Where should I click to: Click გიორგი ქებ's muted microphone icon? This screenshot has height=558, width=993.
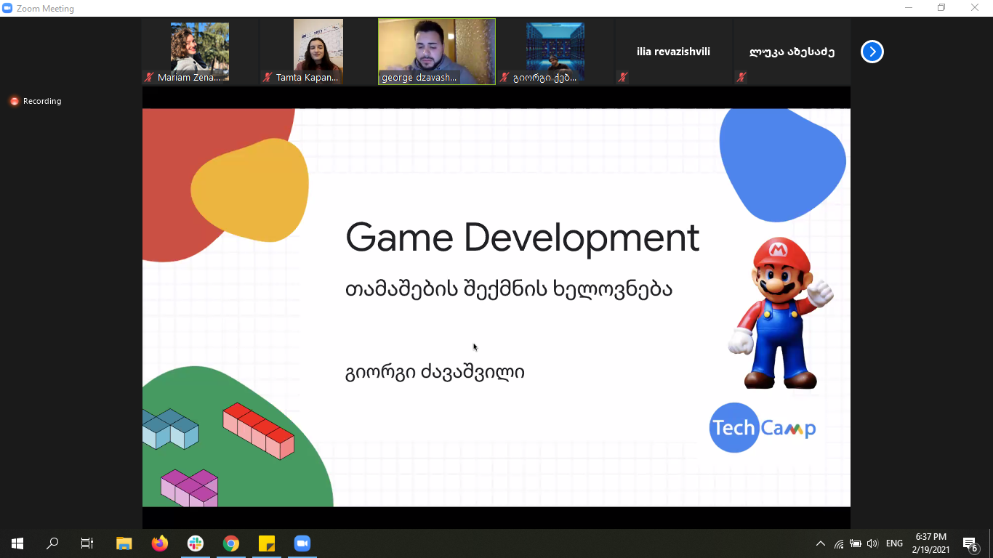point(504,77)
